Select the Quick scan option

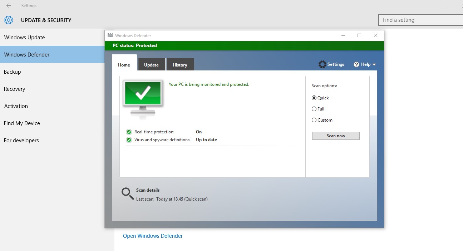click(x=314, y=98)
